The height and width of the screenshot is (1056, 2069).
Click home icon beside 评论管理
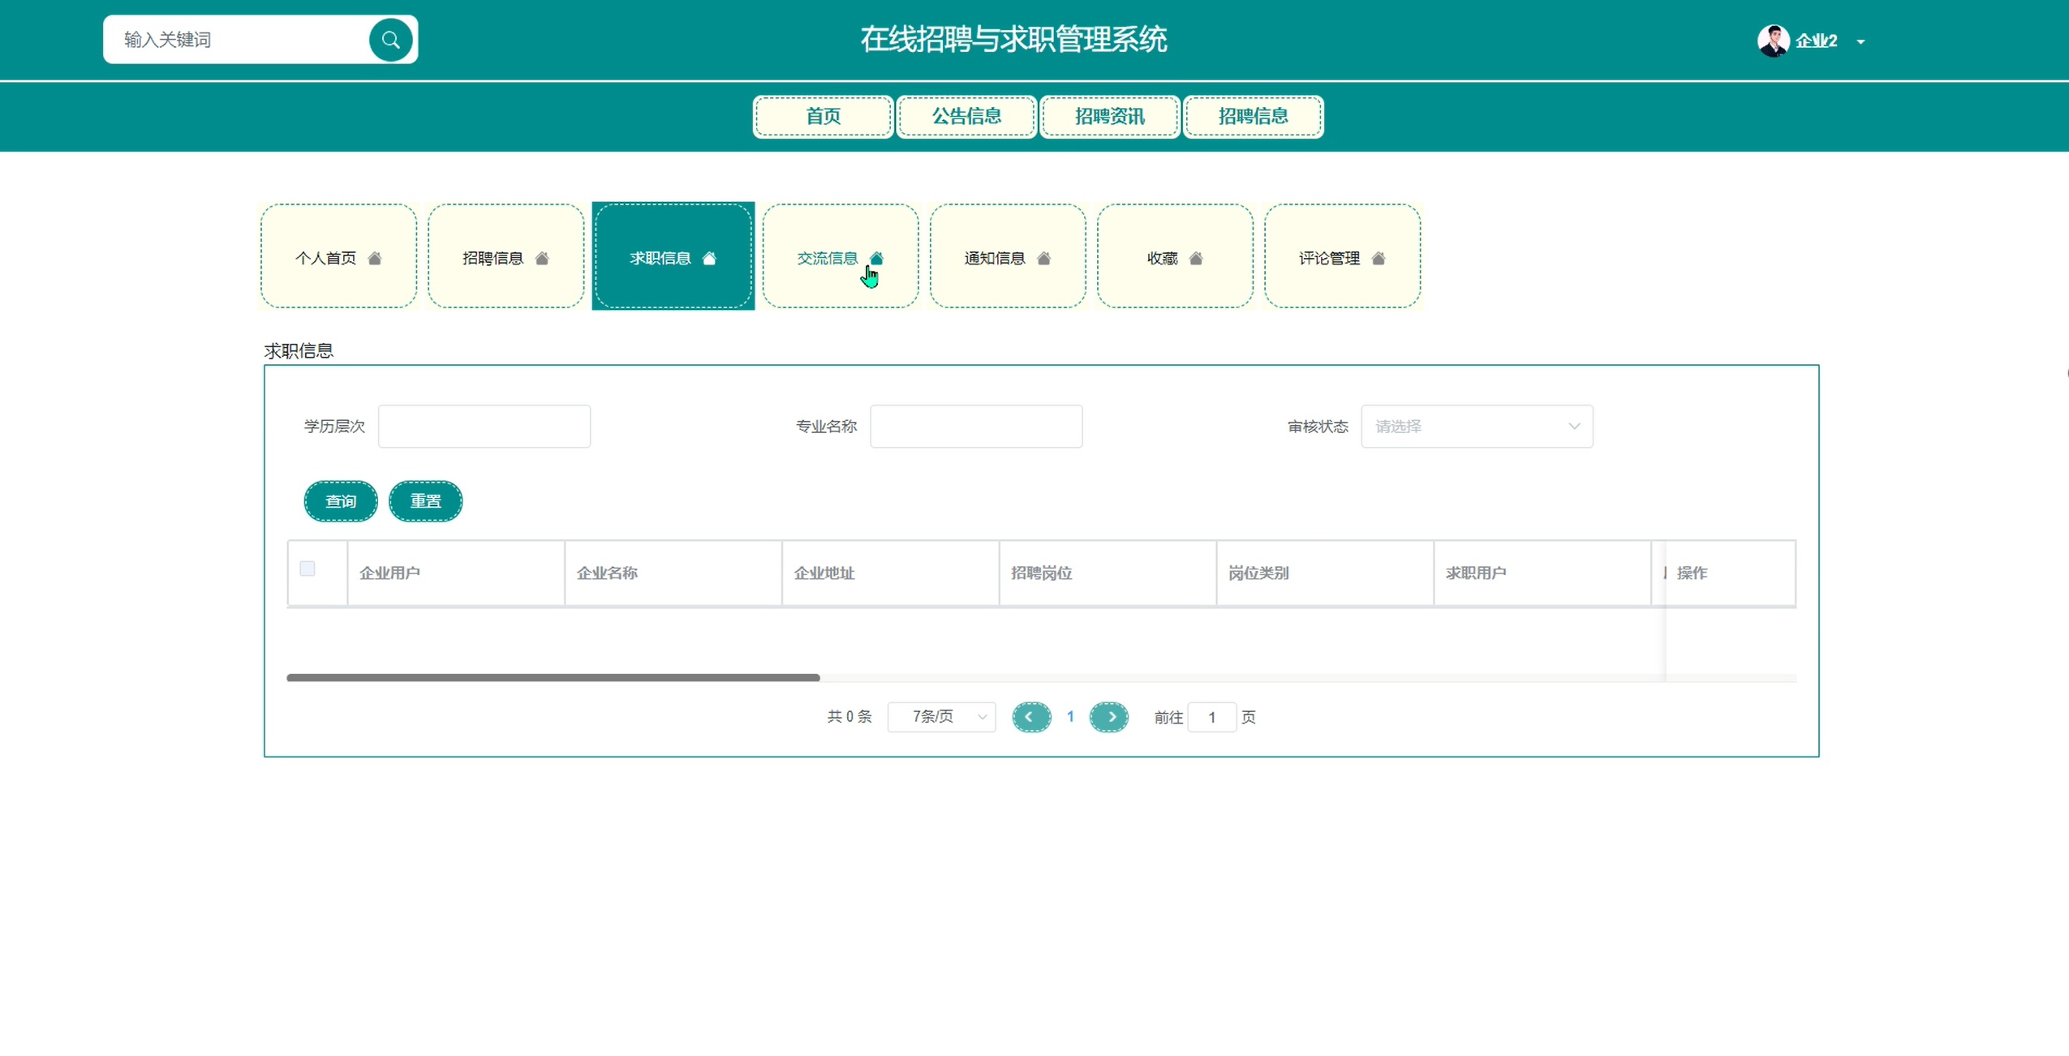1378,259
